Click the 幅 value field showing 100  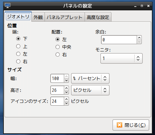click(x=57, y=78)
